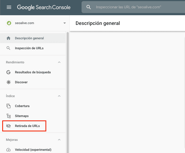Click the Cobertura pages icon

click(x=8, y=106)
